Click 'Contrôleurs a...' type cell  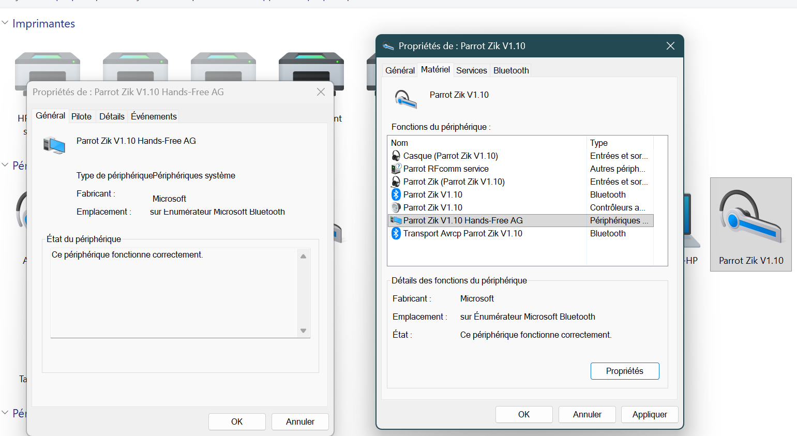click(618, 207)
